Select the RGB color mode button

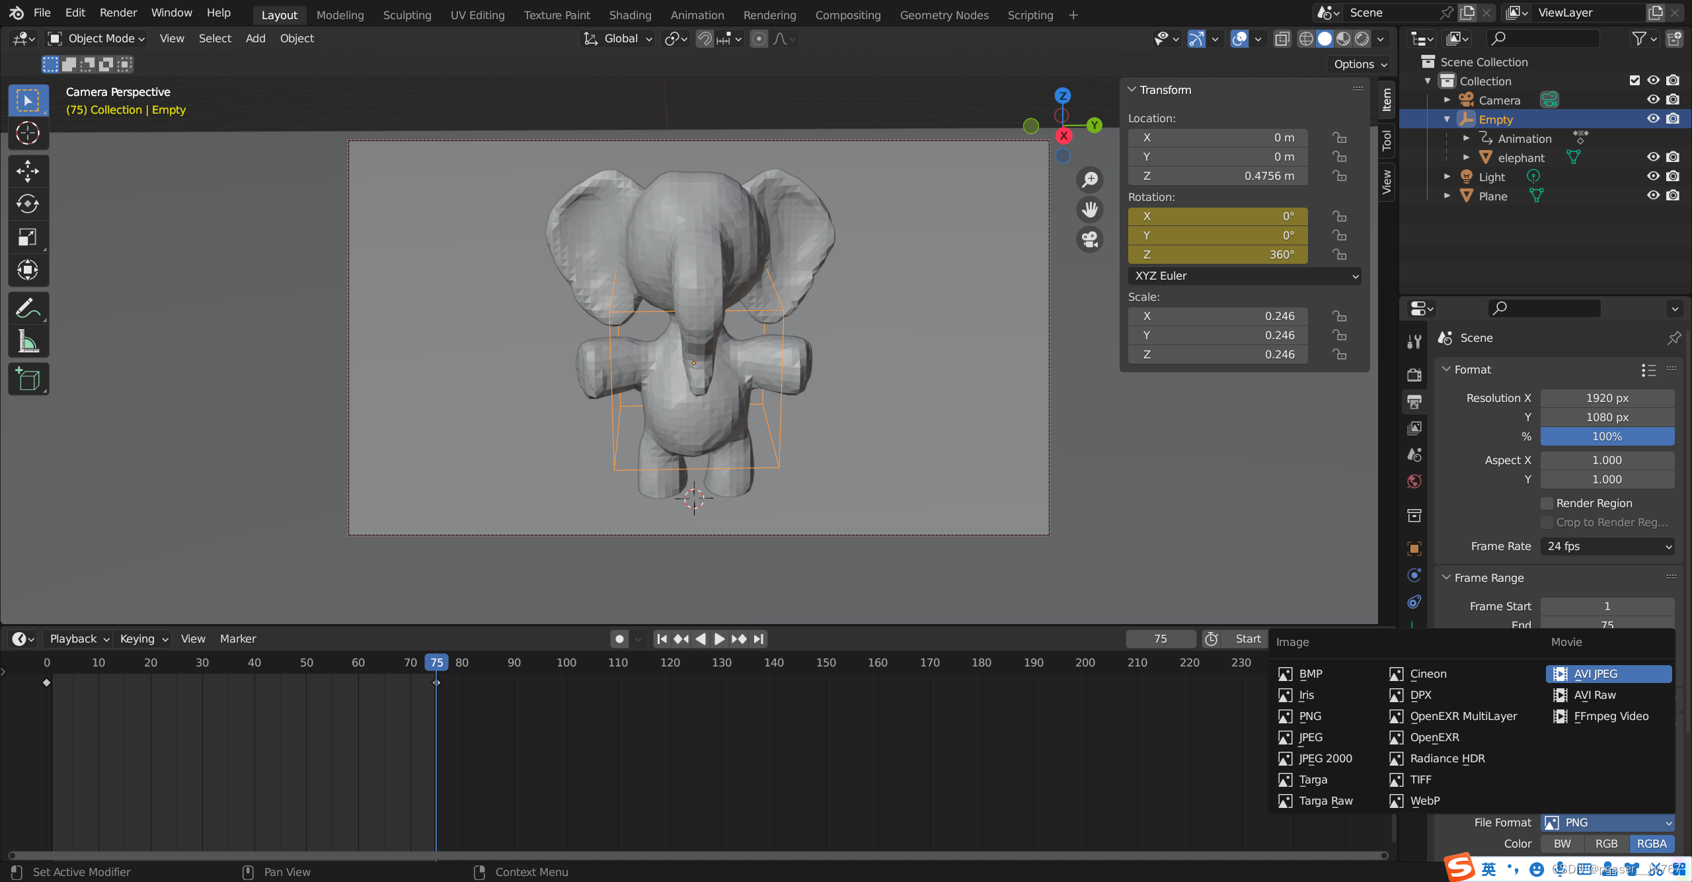(x=1606, y=844)
